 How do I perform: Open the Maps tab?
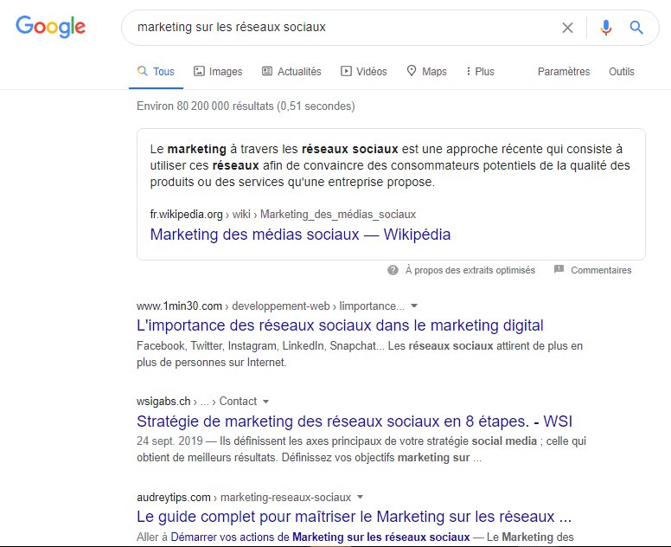tap(426, 72)
